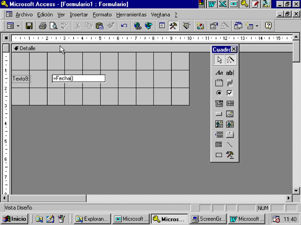The width and height of the screenshot is (301, 225).
Task: Click the Cut scissors icon
Action: tap(78, 26)
